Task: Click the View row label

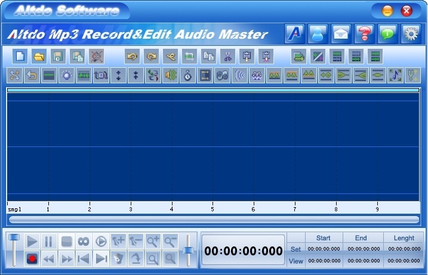Action: 295,261
